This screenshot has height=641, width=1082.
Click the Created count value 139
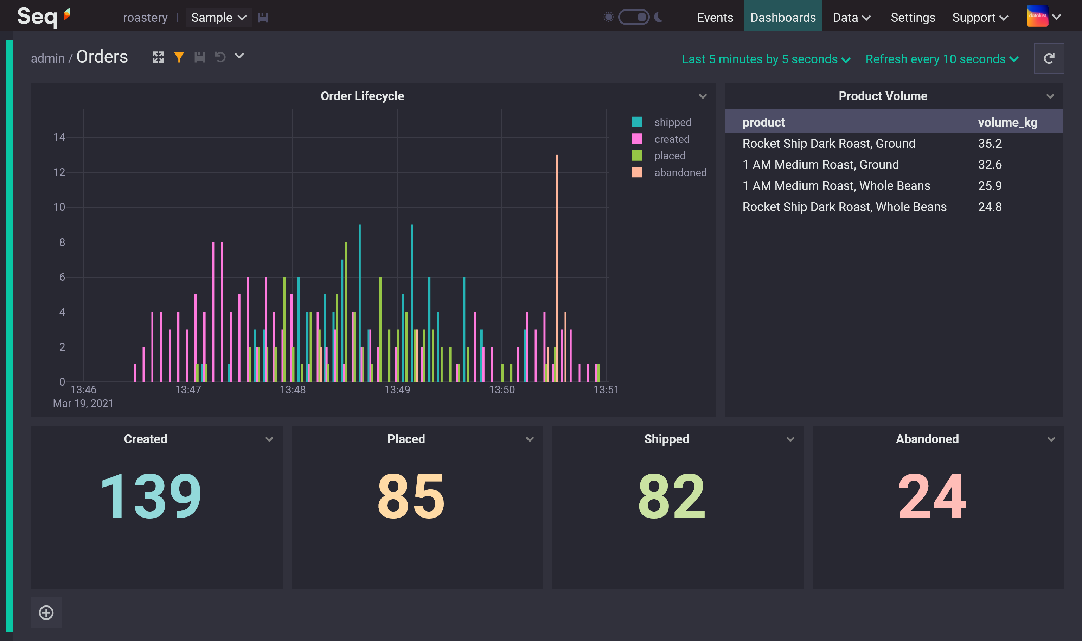pyautogui.click(x=151, y=496)
